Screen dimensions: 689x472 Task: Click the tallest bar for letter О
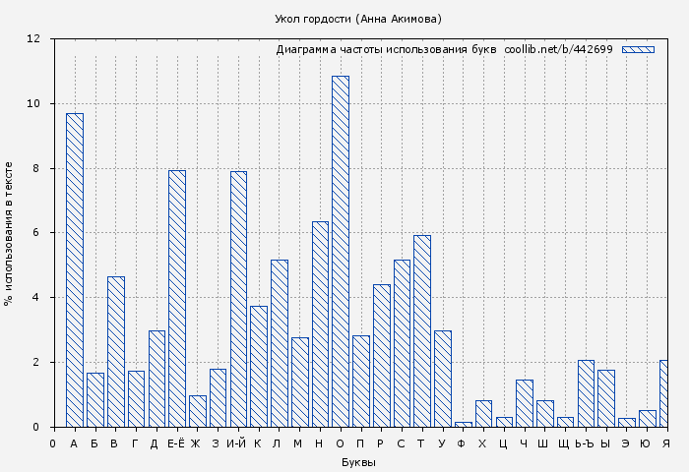(x=340, y=252)
